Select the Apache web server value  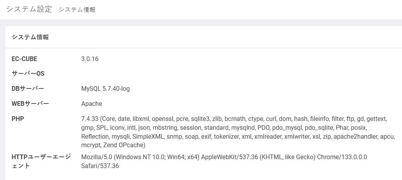[x=91, y=104]
